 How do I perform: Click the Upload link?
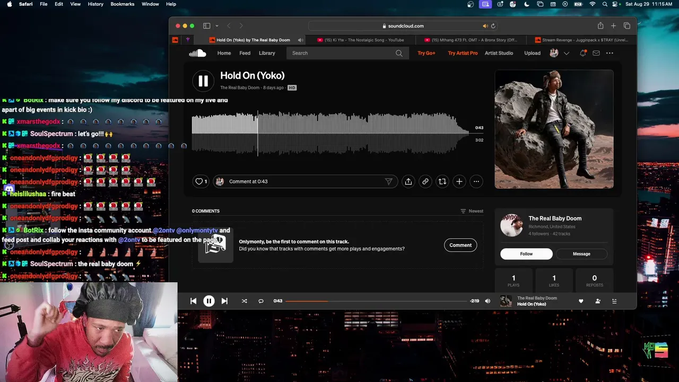pos(532,53)
